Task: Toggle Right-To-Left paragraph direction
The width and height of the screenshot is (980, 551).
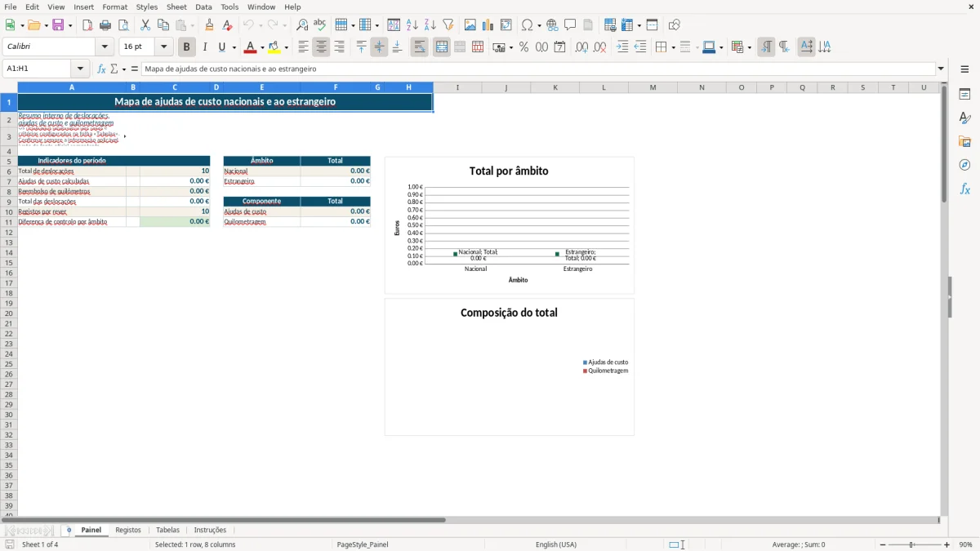Action: [x=784, y=47]
